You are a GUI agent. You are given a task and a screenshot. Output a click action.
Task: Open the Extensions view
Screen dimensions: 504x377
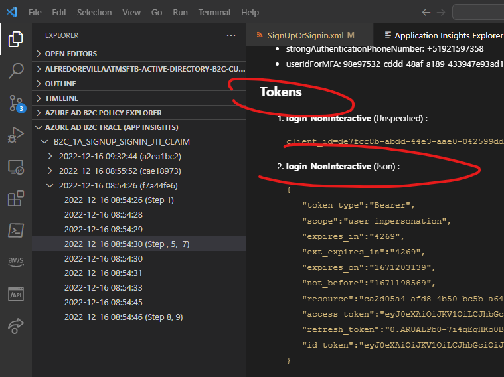(15, 198)
